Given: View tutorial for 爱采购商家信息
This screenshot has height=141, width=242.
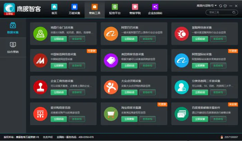Looking at the screenshot, I should [x=77, y=119].
